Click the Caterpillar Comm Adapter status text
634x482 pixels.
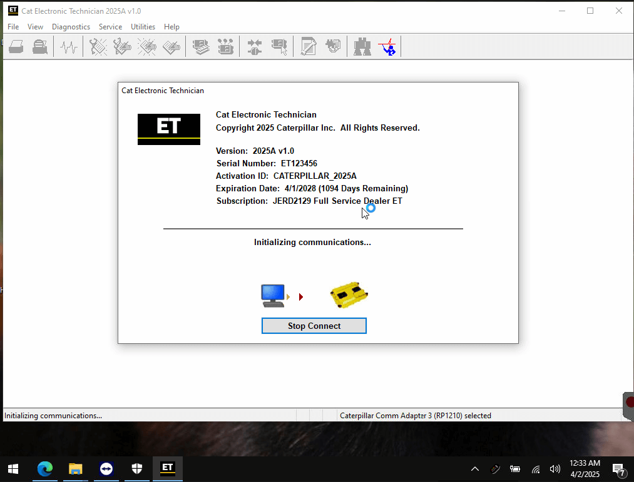click(415, 415)
